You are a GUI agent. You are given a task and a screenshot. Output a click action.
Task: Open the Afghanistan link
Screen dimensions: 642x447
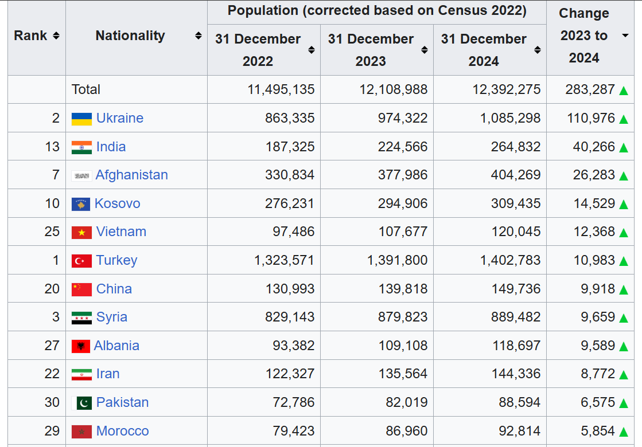tap(131, 175)
